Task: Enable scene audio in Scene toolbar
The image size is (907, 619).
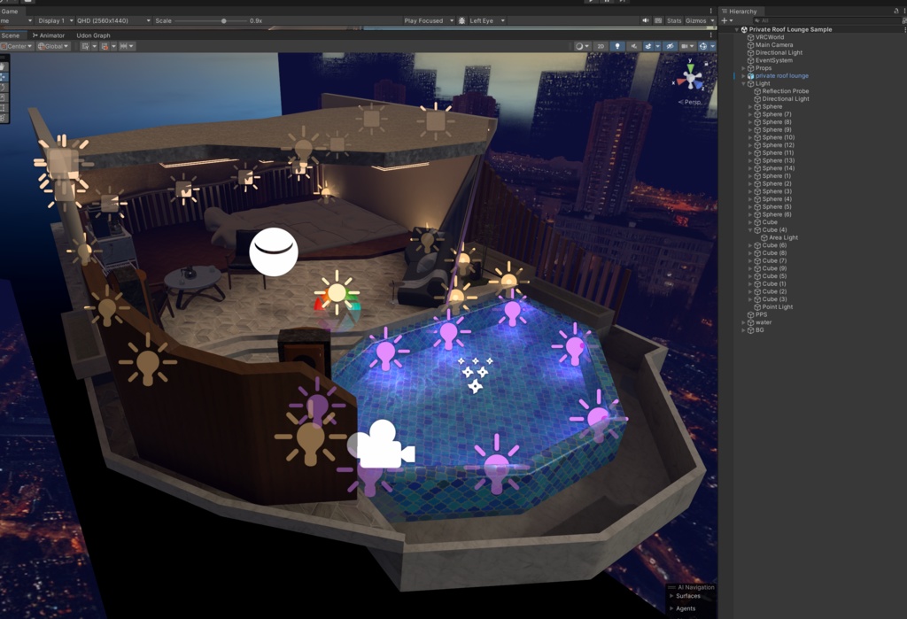Action: (634, 47)
